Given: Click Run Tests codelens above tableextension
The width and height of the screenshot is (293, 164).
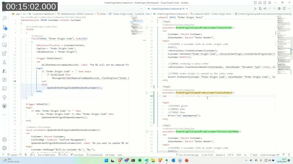Looking at the screenshot, I should (x=70, y=17).
